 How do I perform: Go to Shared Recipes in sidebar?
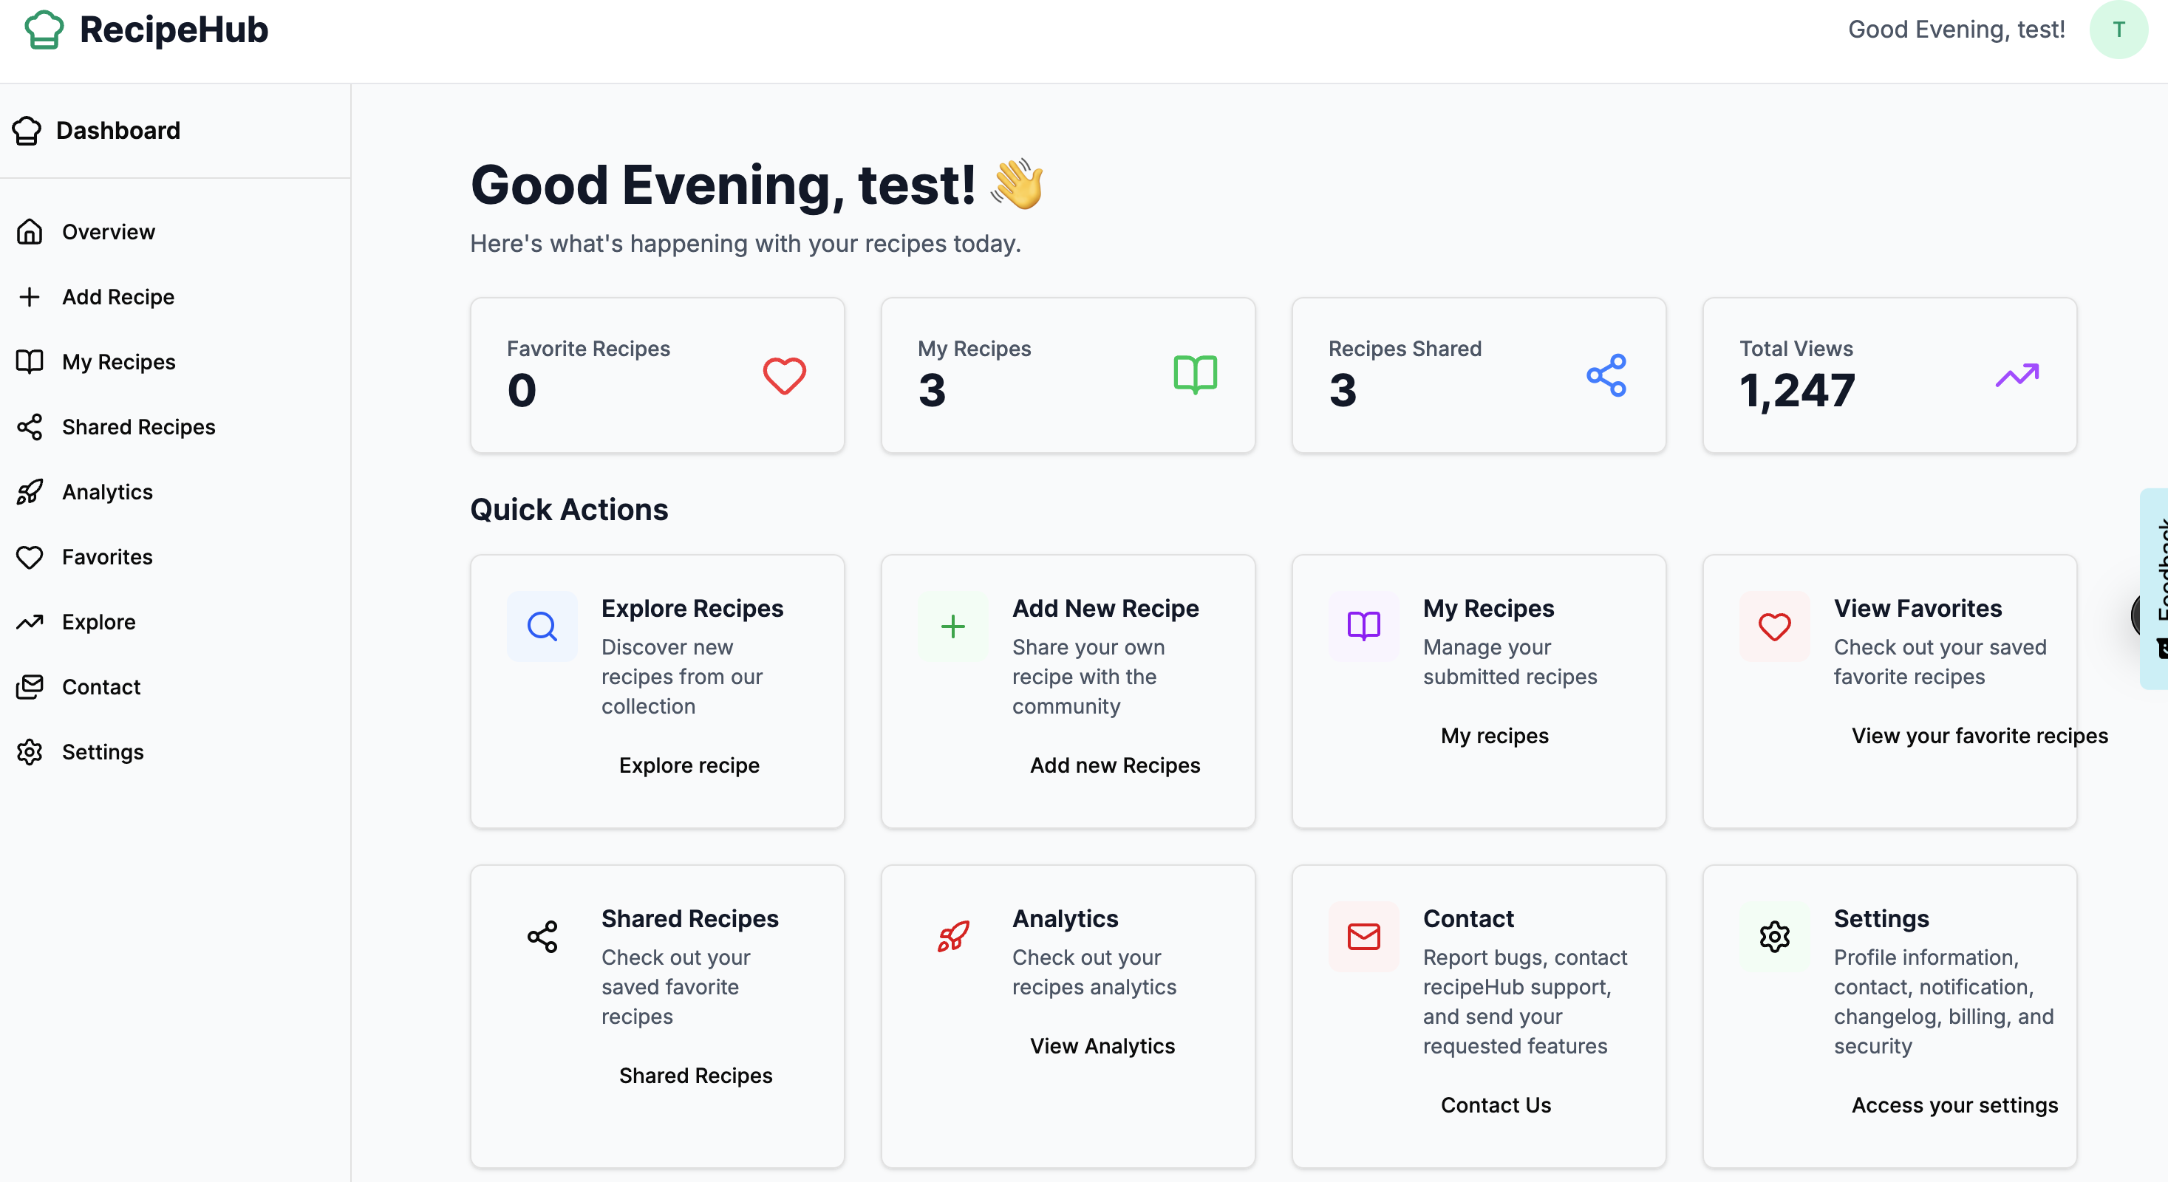pyautogui.click(x=138, y=428)
